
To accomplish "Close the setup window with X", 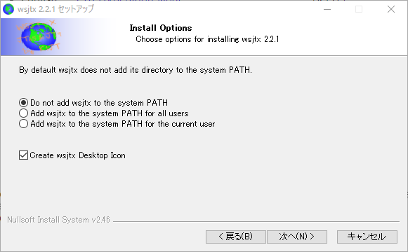I will (x=391, y=9).
